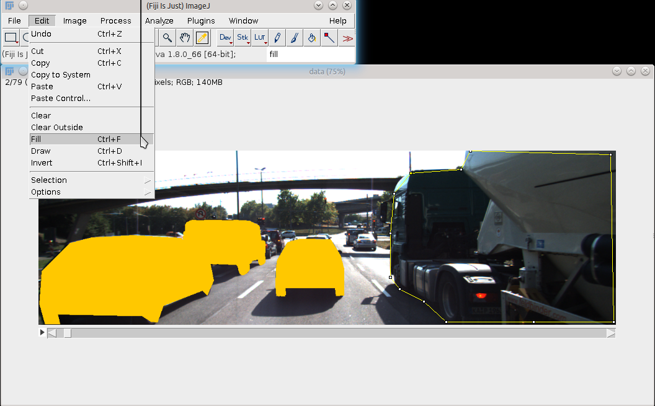Image resolution: width=655 pixels, height=406 pixels.
Task: Open the More Tools menu
Action: [346, 38]
